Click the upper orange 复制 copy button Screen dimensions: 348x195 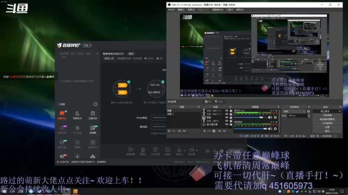[x=122, y=85]
